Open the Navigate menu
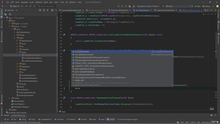220x124 pixels. pyautogui.click(x=24, y=2)
